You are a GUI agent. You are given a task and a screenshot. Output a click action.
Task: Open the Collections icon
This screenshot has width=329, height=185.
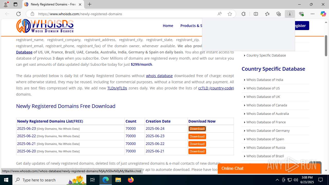(279, 14)
